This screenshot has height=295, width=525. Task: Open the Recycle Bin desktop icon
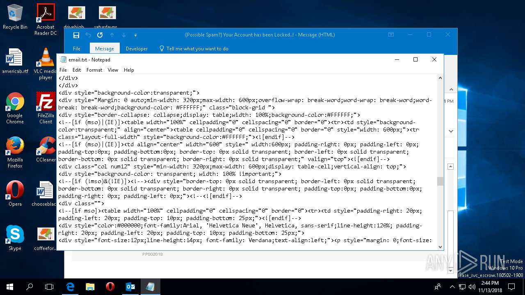point(15,17)
